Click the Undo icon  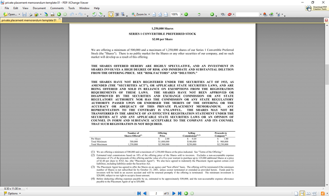pos(72,14)
